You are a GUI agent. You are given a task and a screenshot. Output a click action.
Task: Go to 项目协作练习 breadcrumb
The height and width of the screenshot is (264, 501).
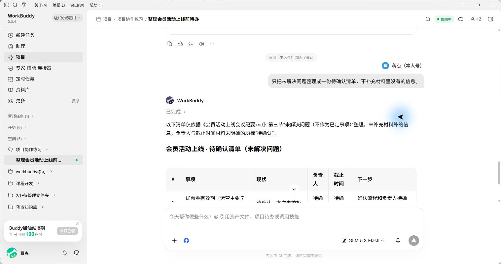tap(130, 19)
